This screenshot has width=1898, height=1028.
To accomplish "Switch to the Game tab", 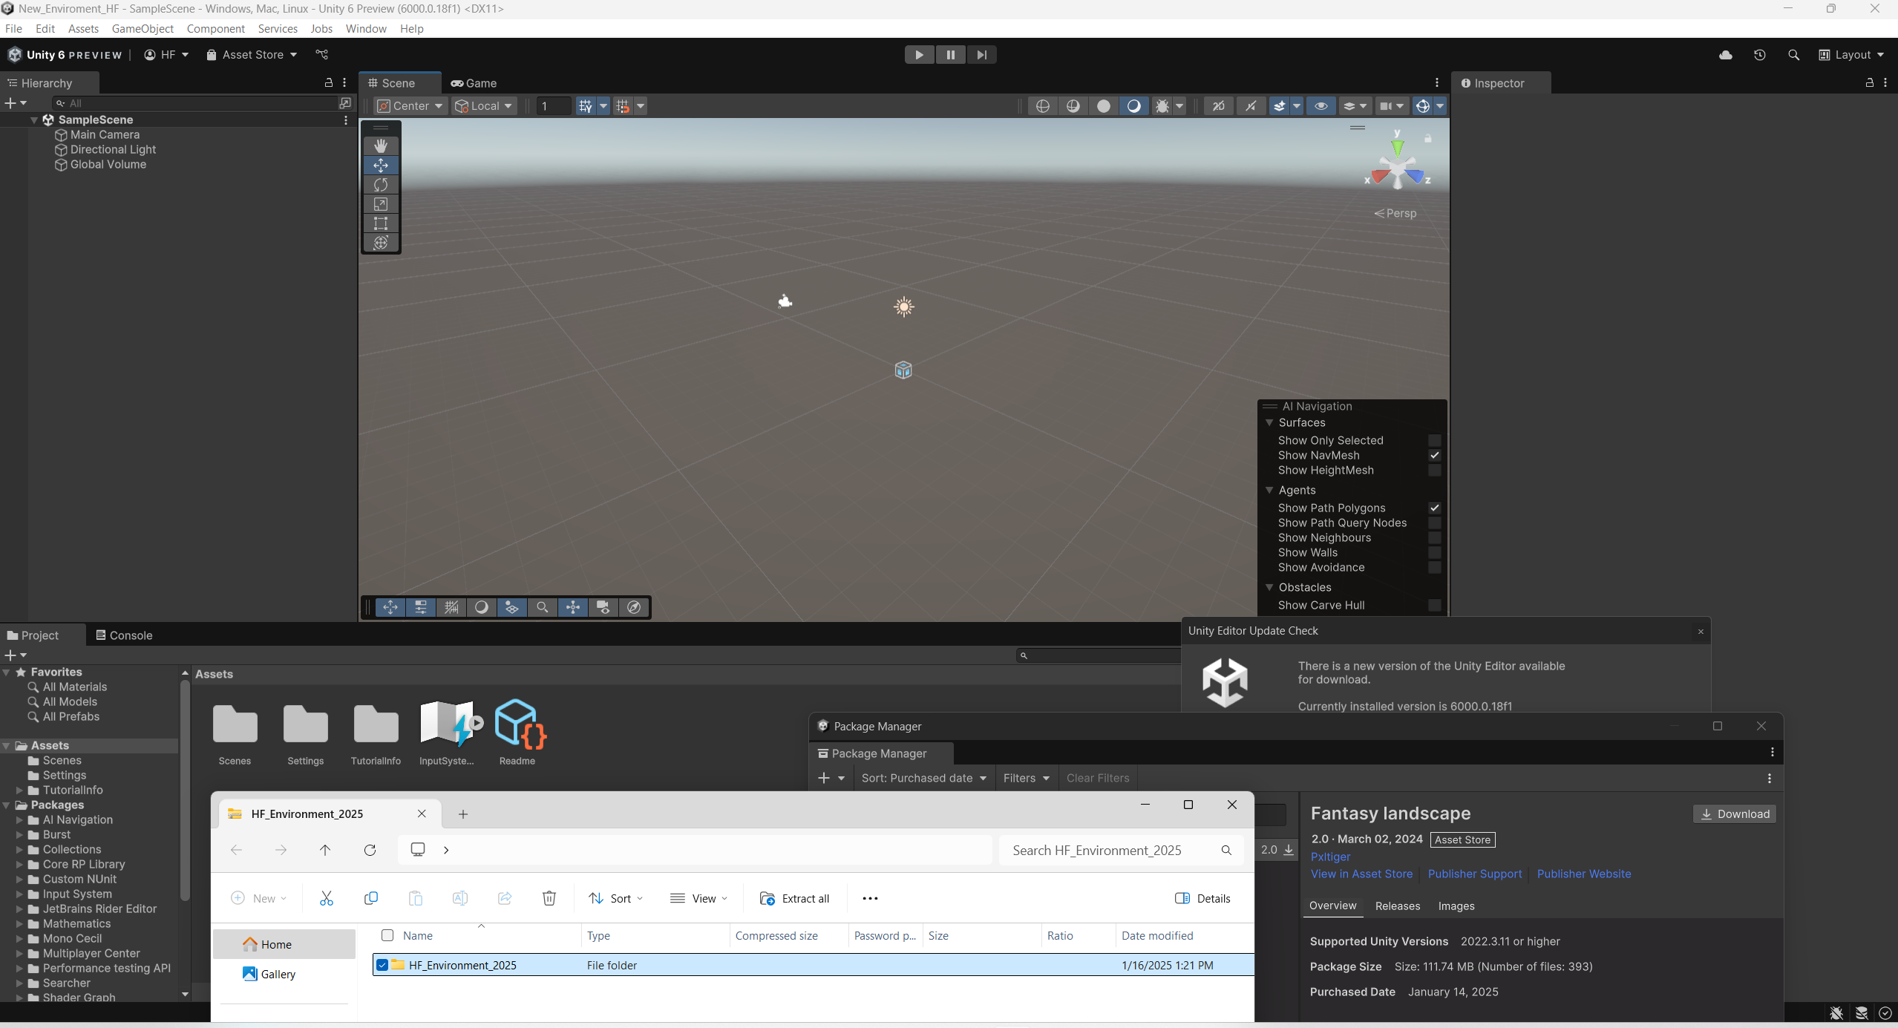I will 474,83.
